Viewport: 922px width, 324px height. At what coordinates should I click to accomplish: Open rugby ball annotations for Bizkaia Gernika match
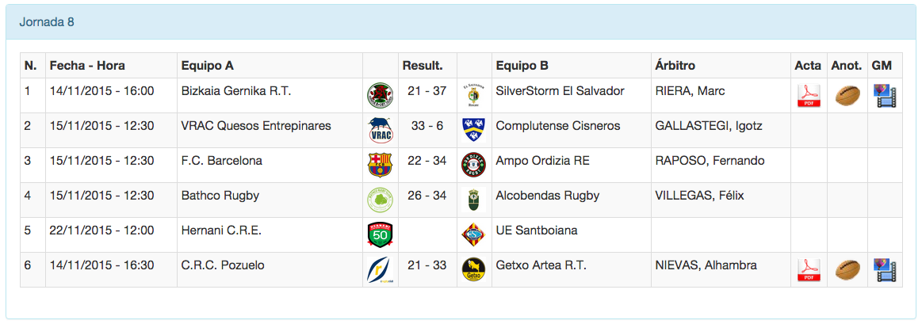847,96
